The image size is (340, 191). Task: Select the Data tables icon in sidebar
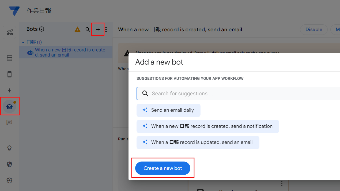9,58
